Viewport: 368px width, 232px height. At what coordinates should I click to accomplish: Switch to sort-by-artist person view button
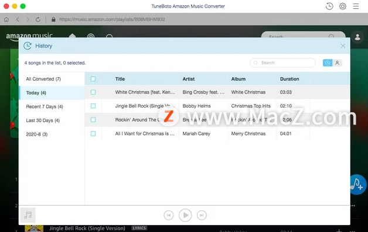(x=338, y=63)
